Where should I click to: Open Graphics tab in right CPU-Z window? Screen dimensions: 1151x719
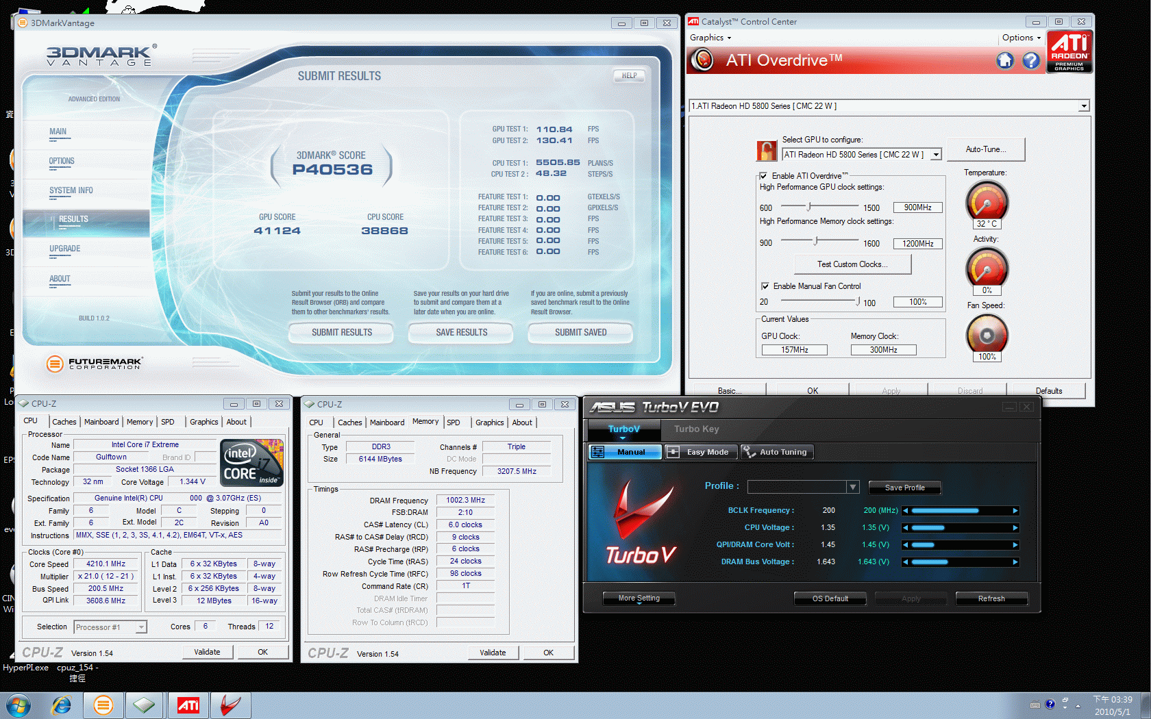[x=490, y=422]
